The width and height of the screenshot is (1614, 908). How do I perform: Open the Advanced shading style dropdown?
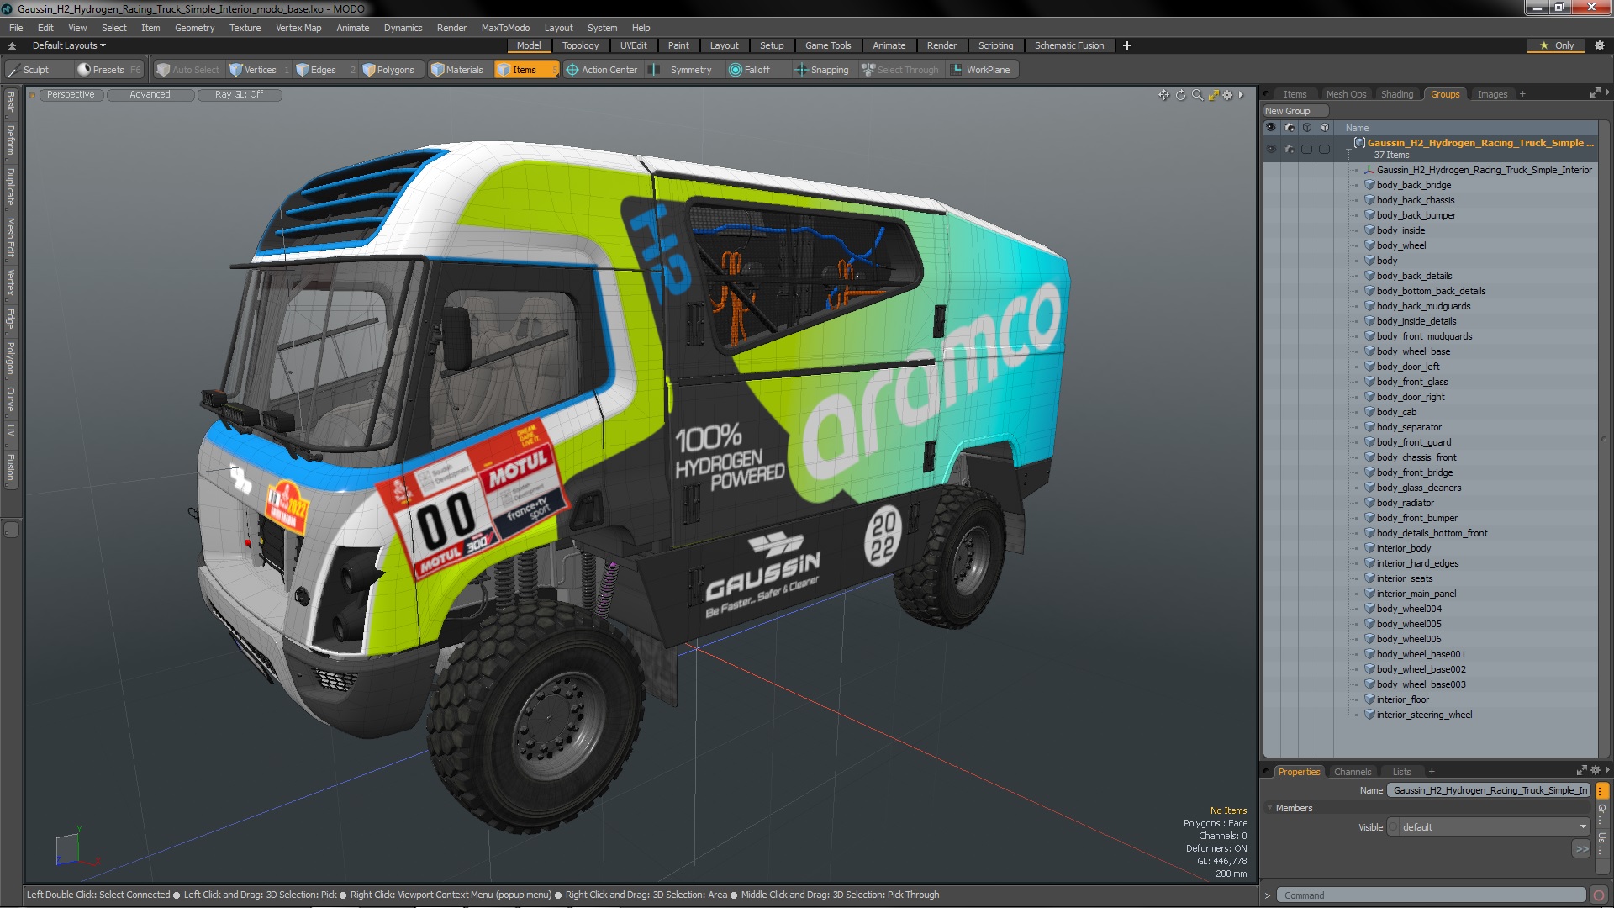click(150, 95)
